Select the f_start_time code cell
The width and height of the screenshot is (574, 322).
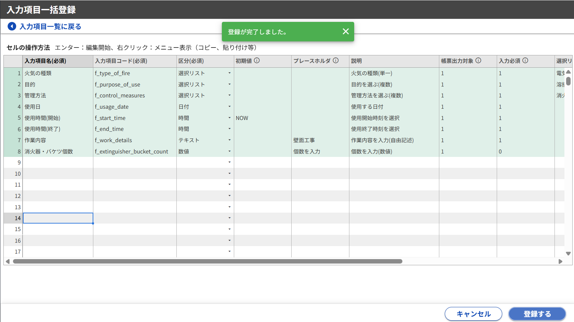click(134, 118)
